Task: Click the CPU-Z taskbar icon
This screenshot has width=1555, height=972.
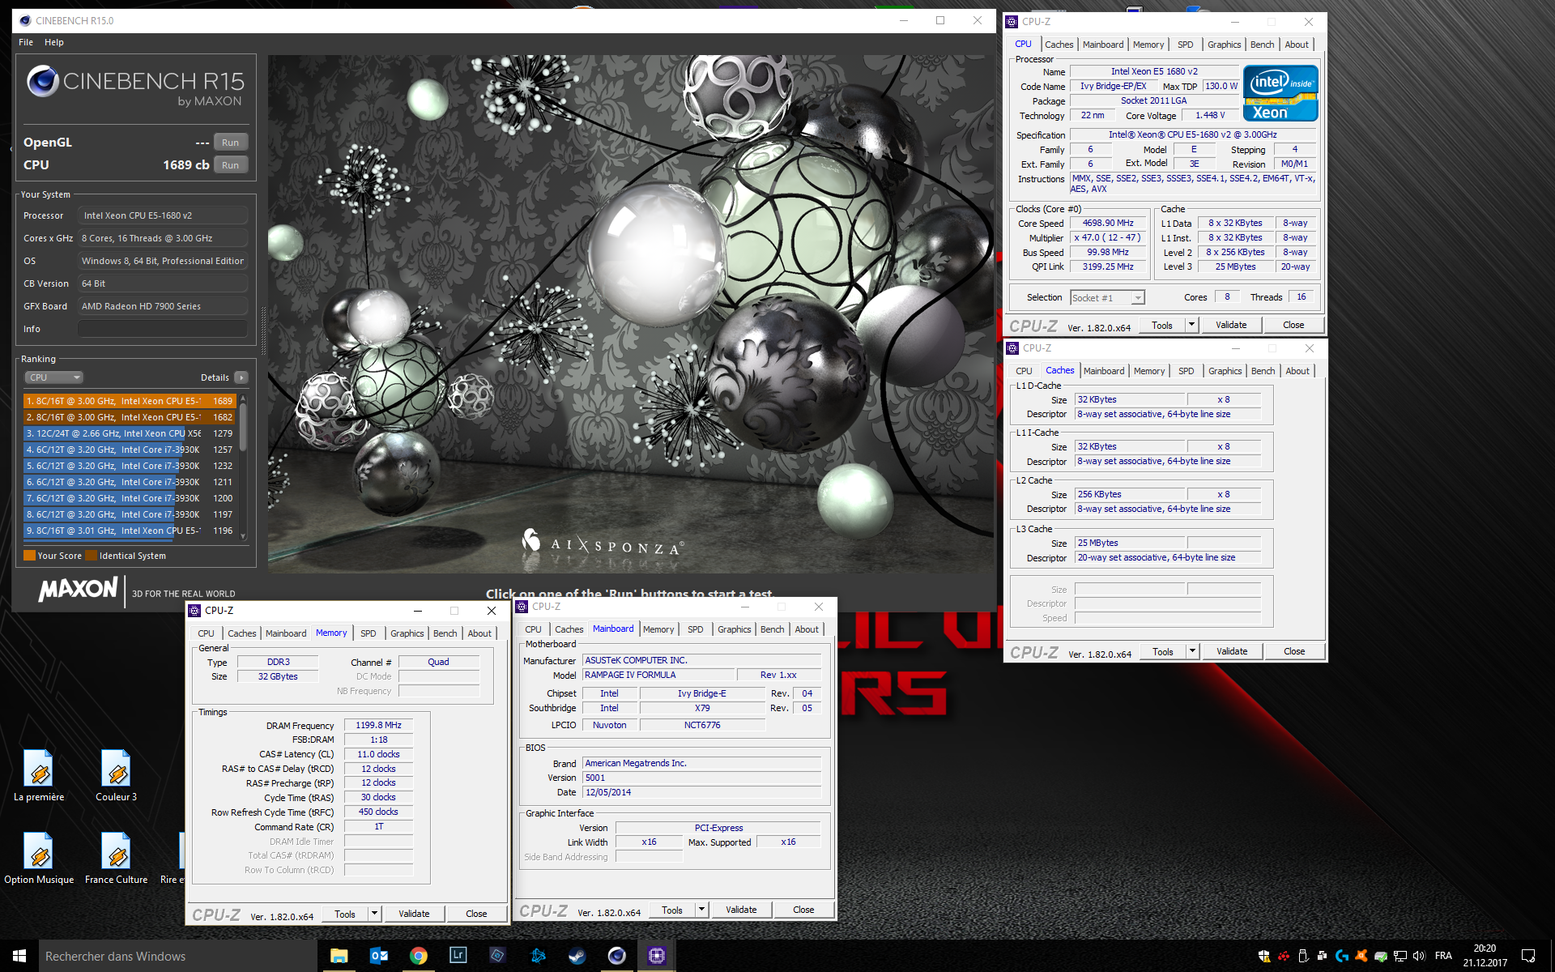Action: click(x=657, y=956)
